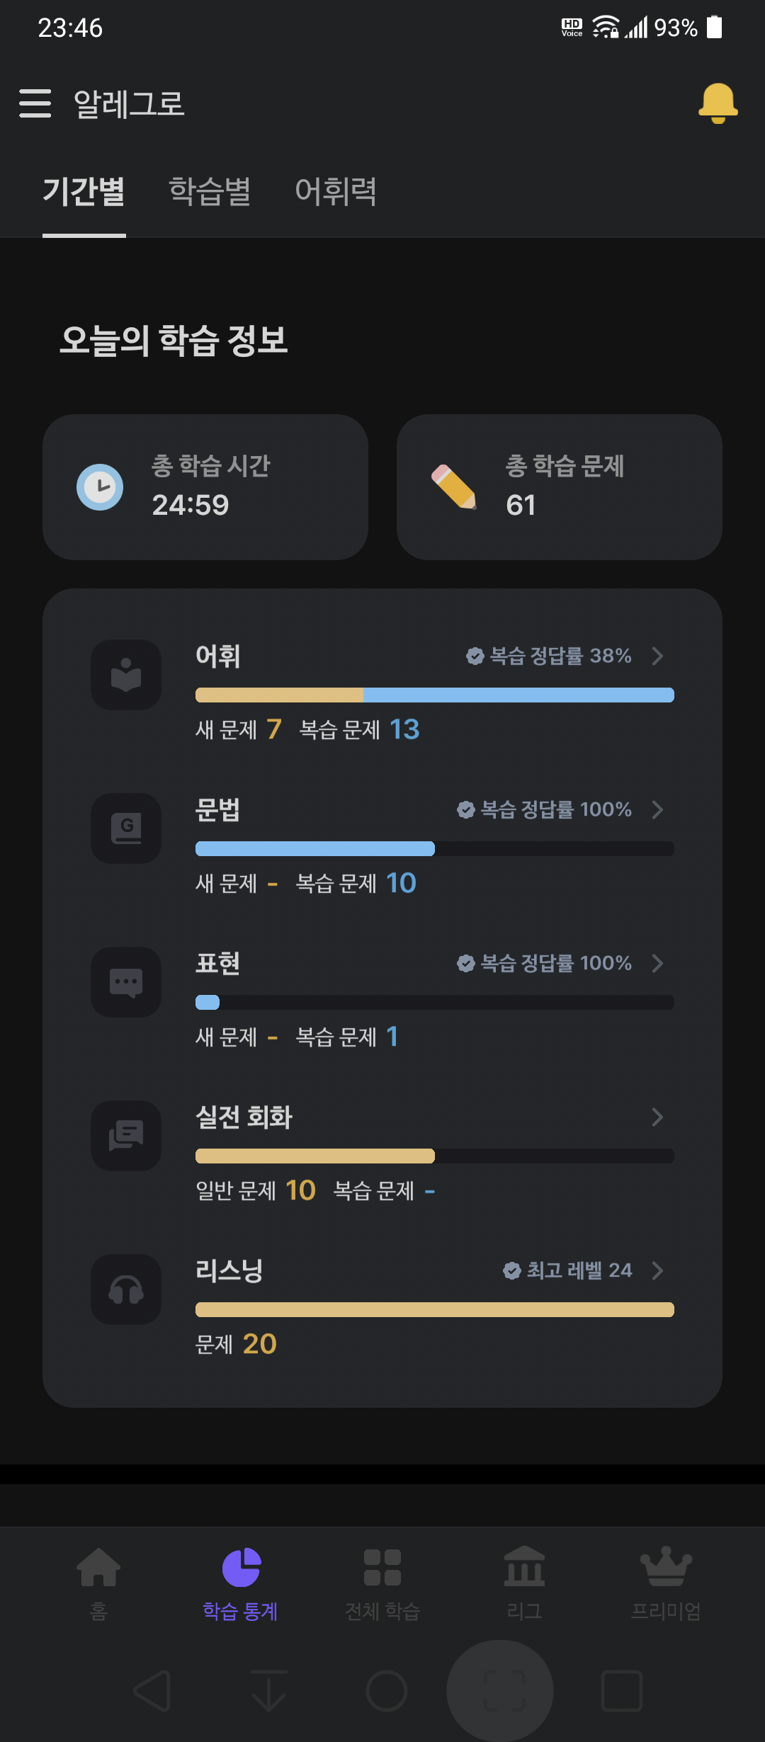Tap the 총 학습 문제 card
Screen dimensions: 765x1742
click(x=560, y=487)
